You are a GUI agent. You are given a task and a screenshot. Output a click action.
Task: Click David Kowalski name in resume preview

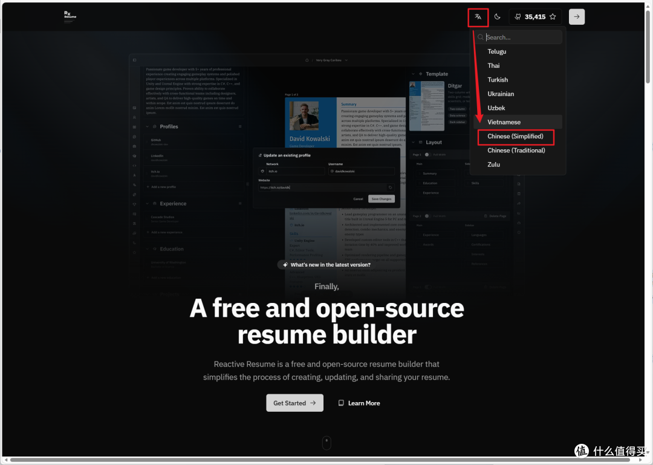coord(310,138)
